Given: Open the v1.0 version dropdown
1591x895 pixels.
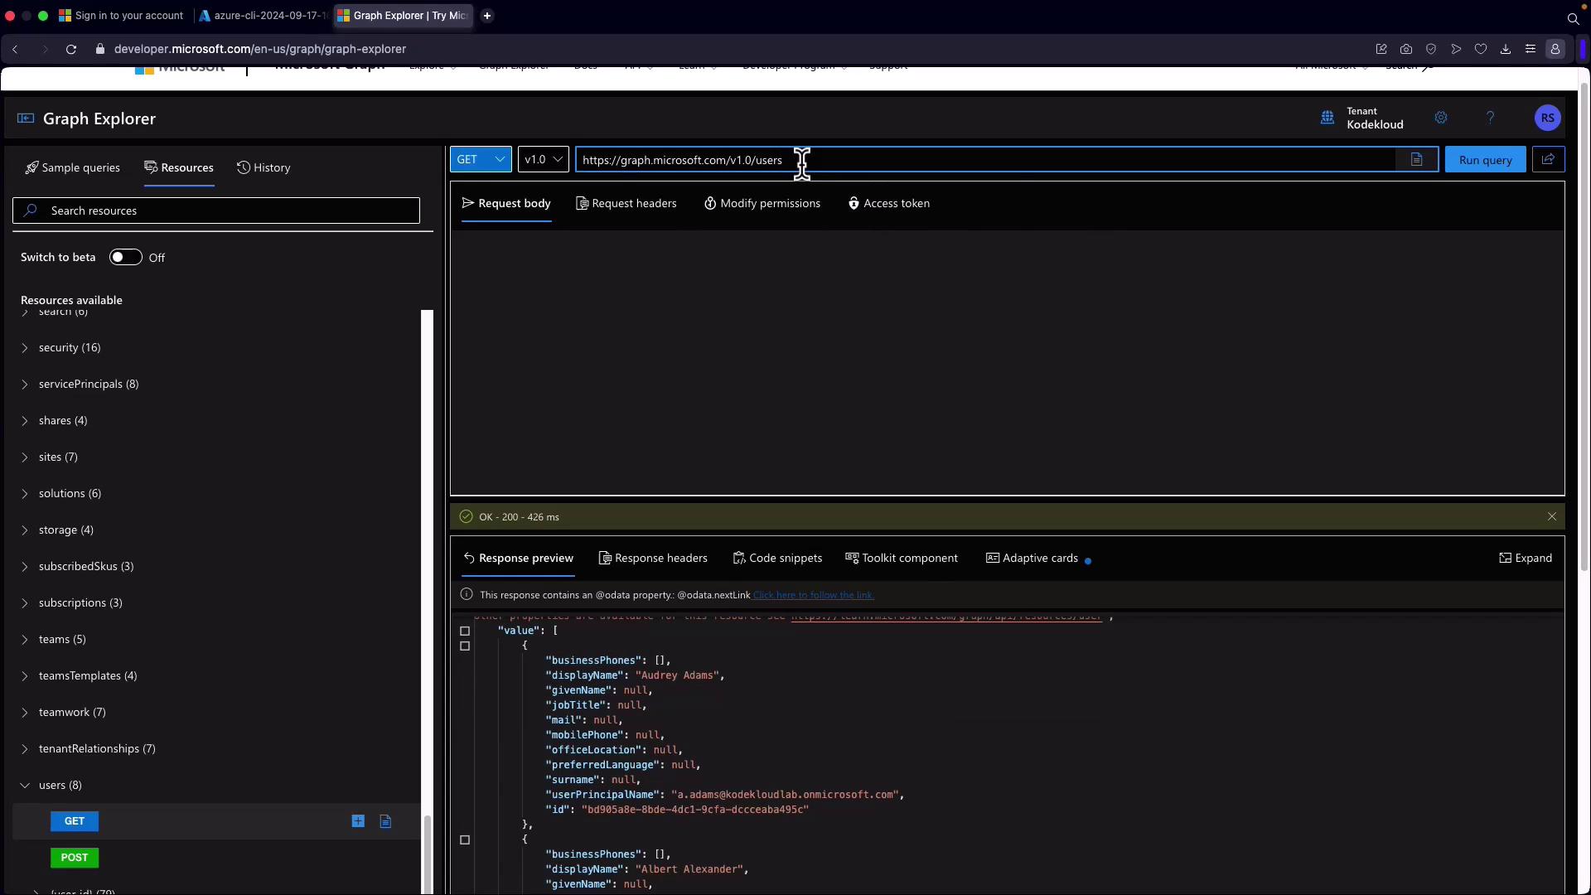Looking at the screenshot, I should (543, 160).
